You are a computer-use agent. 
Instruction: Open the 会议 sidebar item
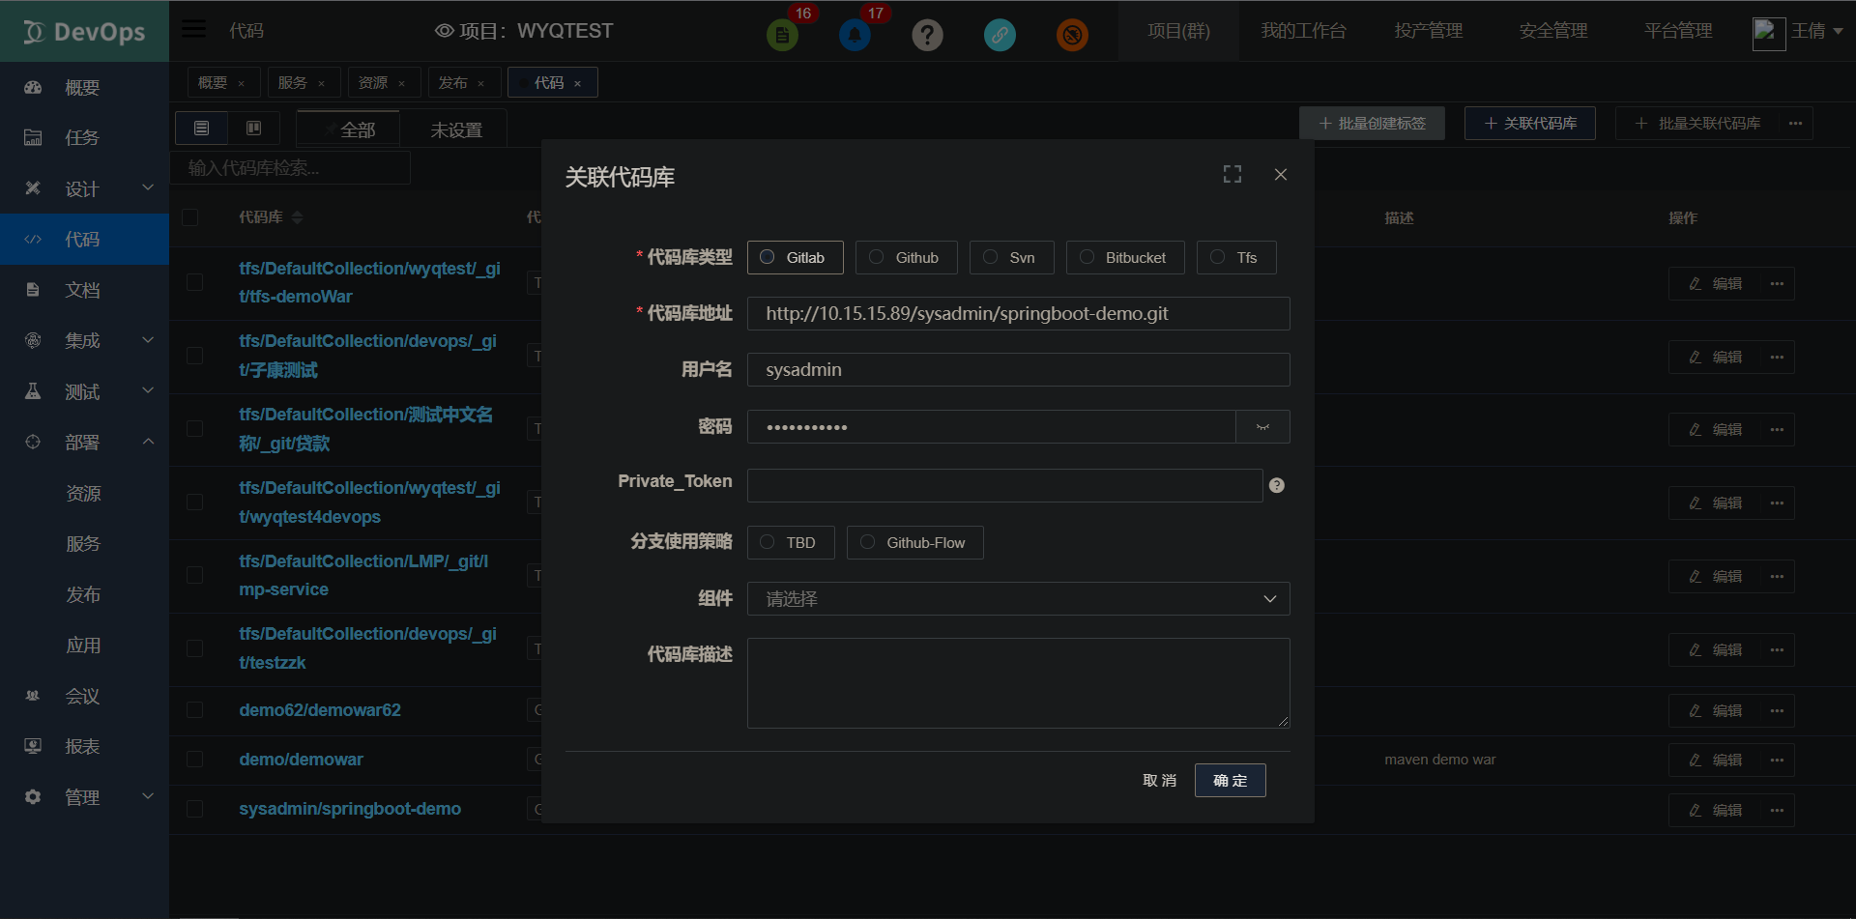point(82,695)
